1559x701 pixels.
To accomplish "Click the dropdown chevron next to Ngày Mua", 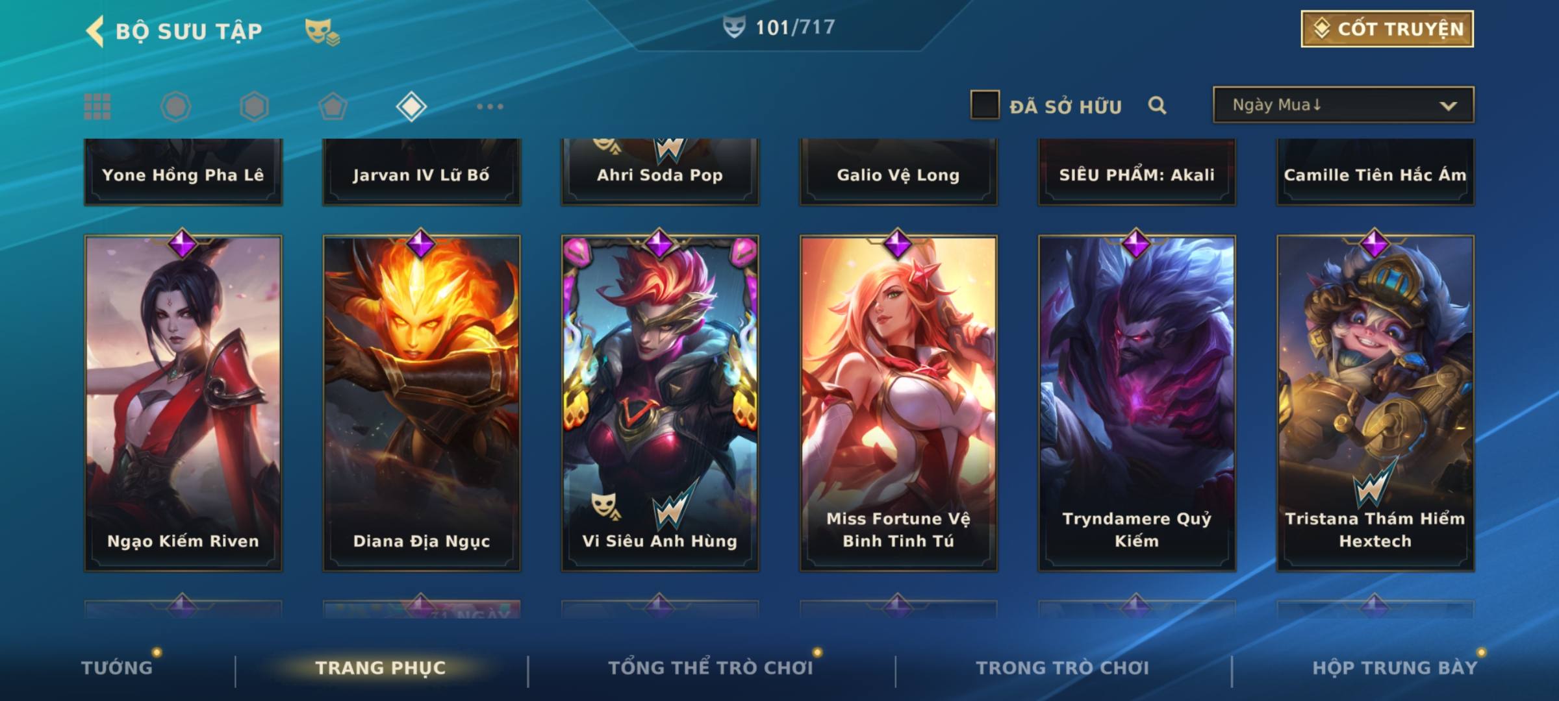I will pyautogui.click(x=1448, y=106).
